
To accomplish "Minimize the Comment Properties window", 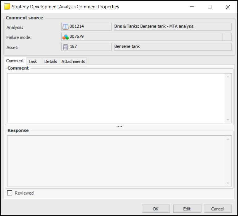I will click(x=192, y=7).
